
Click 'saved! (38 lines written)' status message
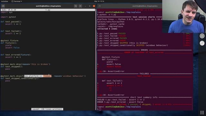point(47,109)
